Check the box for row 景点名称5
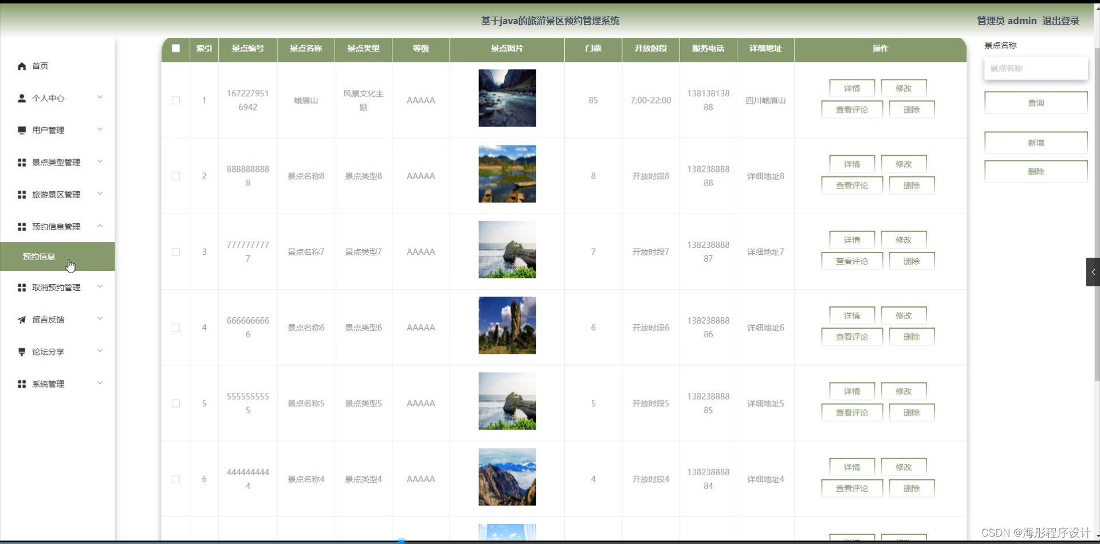This screenshot has width=1100, height=544. (x=176, y=404)
